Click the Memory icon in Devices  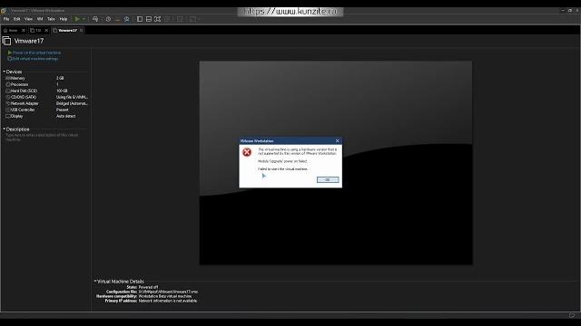click(8, 79)
